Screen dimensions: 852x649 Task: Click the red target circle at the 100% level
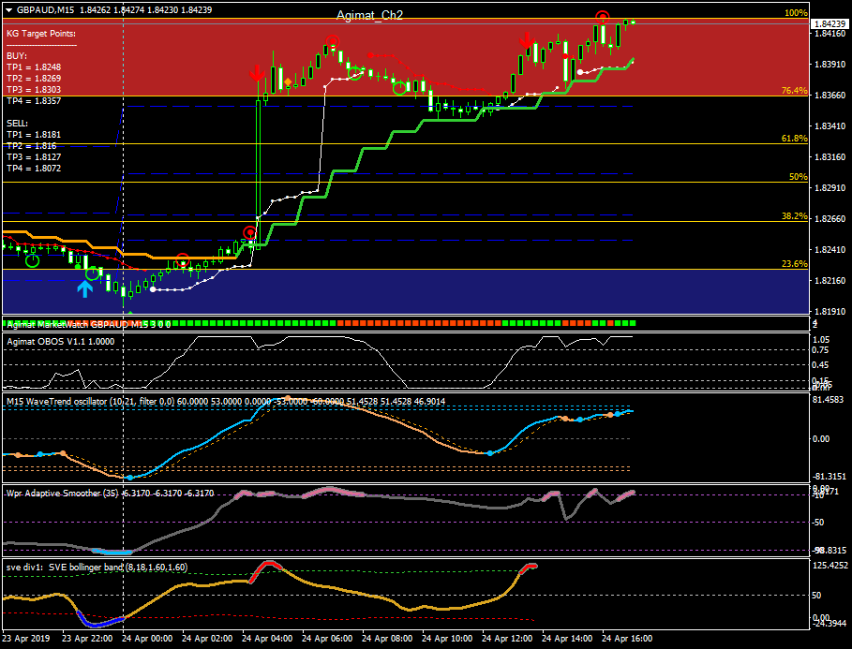click(602, 17)
